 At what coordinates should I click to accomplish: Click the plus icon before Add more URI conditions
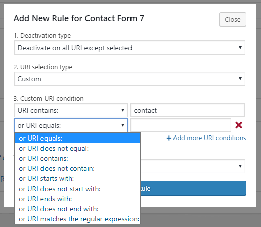coord(169,138)
